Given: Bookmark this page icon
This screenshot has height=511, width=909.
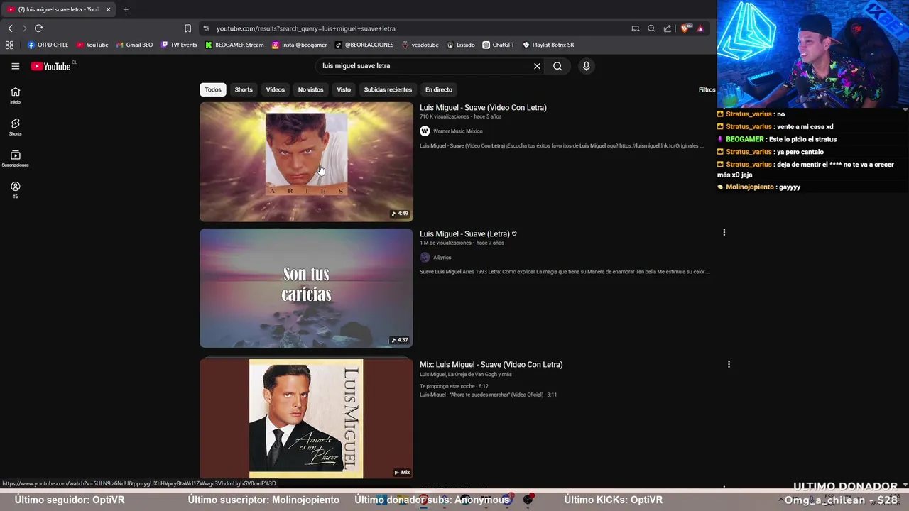Looking at the screenshot, I should coord(187,28).
